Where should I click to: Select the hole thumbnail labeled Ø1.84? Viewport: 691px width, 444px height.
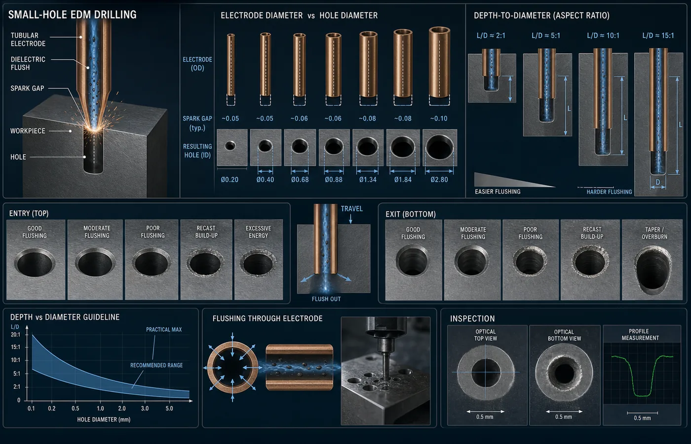click(403, 148)
